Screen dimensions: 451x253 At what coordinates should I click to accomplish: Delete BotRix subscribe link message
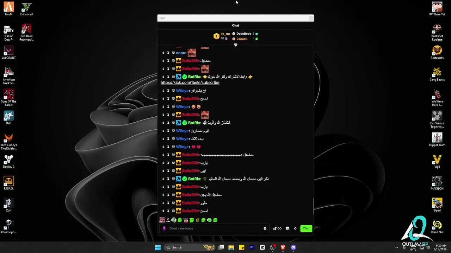[x=163, y=77]
